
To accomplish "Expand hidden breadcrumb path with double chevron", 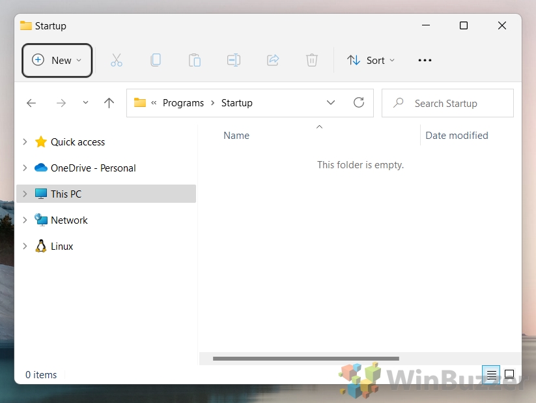I will tap(154, 103).
